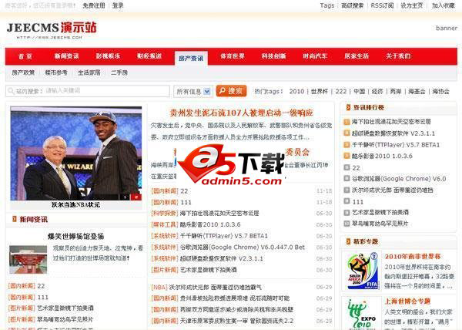
Task: Open the Tags link in top bar
Action: [x=327, y=5]
